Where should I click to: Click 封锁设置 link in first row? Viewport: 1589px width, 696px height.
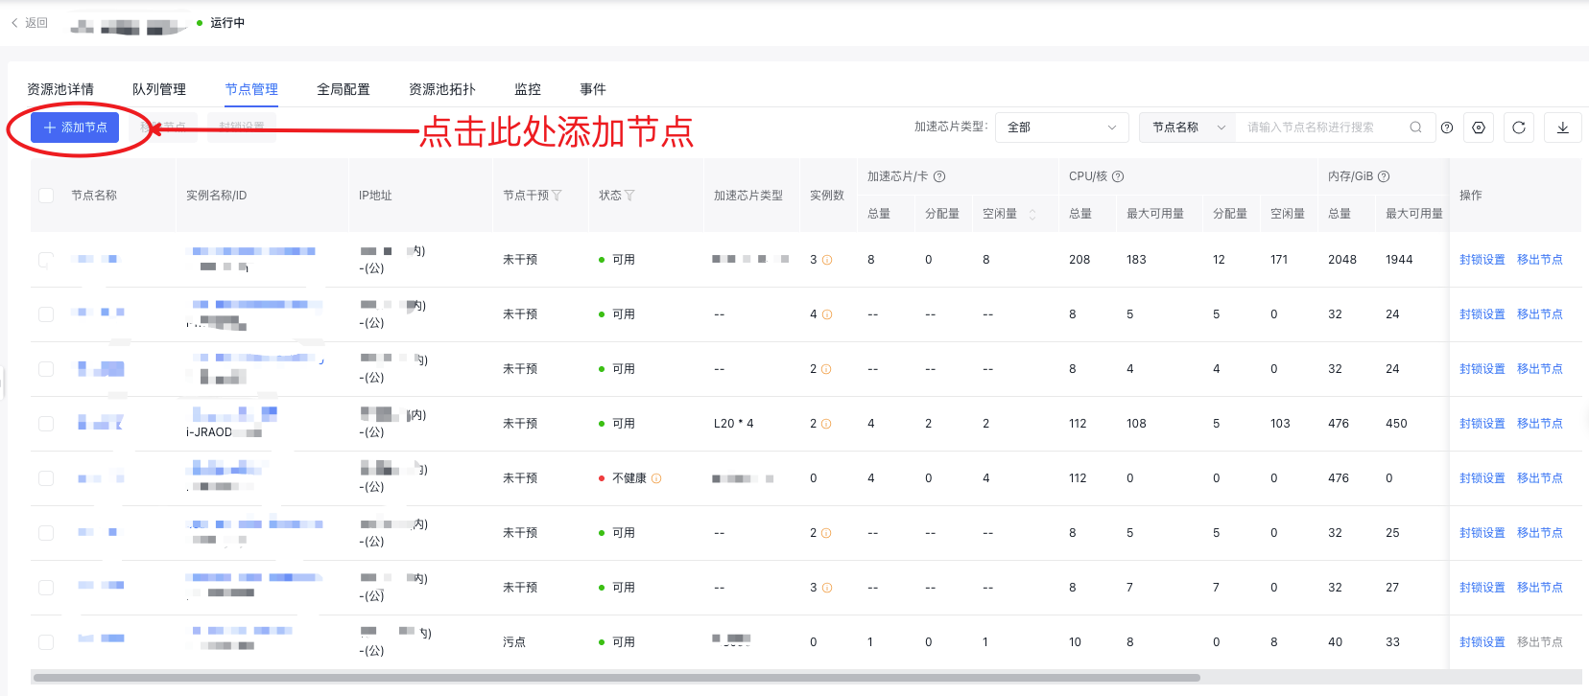1482,260
